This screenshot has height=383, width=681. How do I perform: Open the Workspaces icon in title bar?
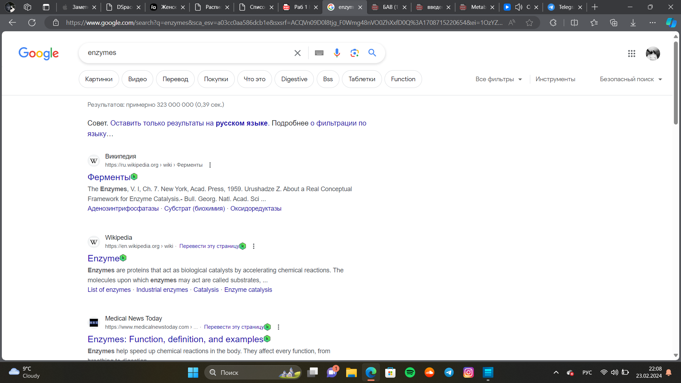point(27,7)
